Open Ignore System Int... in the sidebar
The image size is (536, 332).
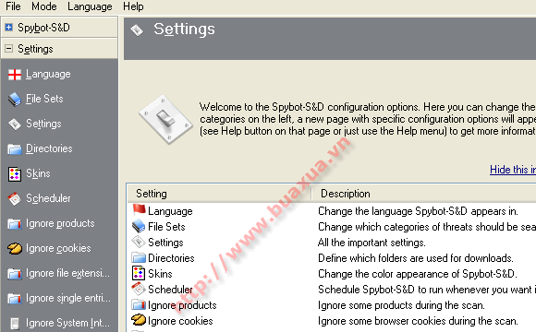click(67, 323)
